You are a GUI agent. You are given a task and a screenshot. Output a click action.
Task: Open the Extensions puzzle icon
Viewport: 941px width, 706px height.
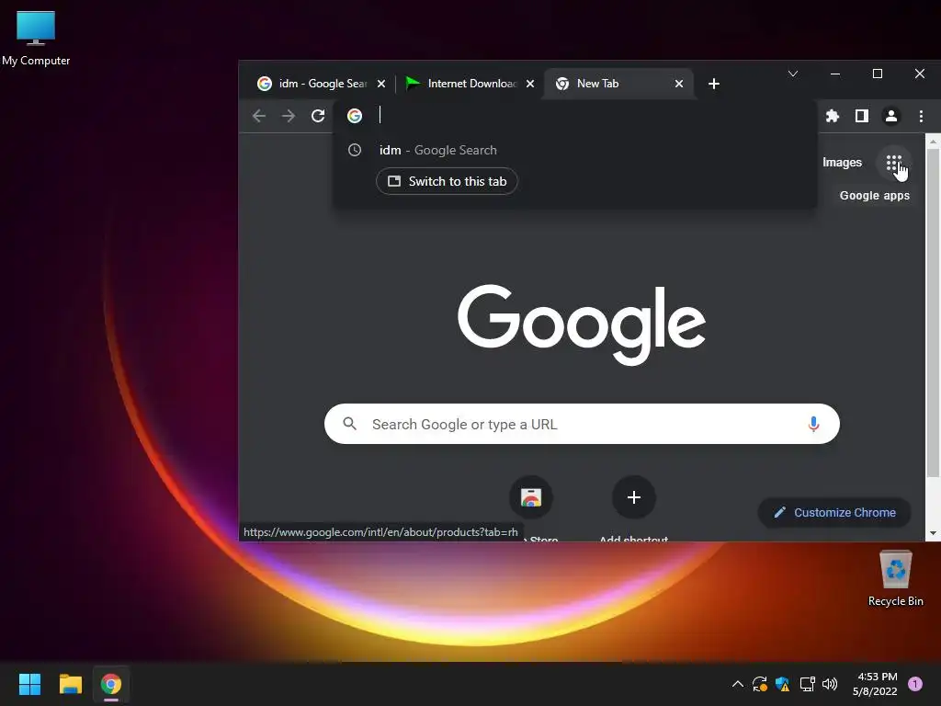click(833, 116)
